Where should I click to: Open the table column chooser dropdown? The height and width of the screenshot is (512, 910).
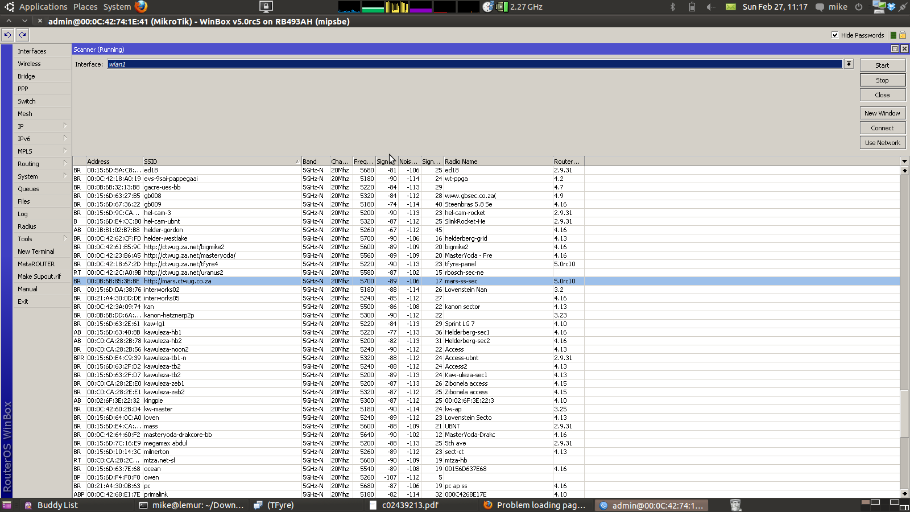tap(904, 162)
